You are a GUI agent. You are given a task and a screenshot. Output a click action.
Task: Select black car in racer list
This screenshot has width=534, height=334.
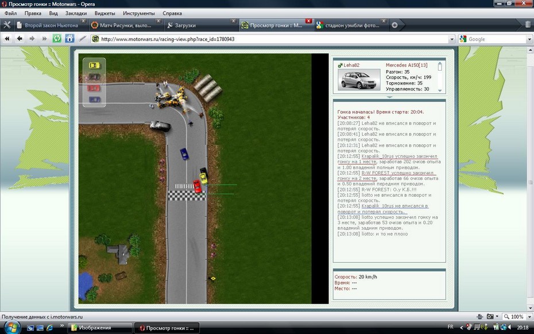[94, 77]
